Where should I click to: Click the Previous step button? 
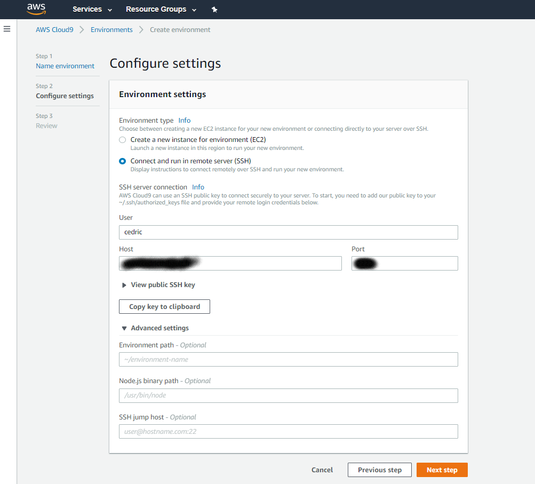380,470
